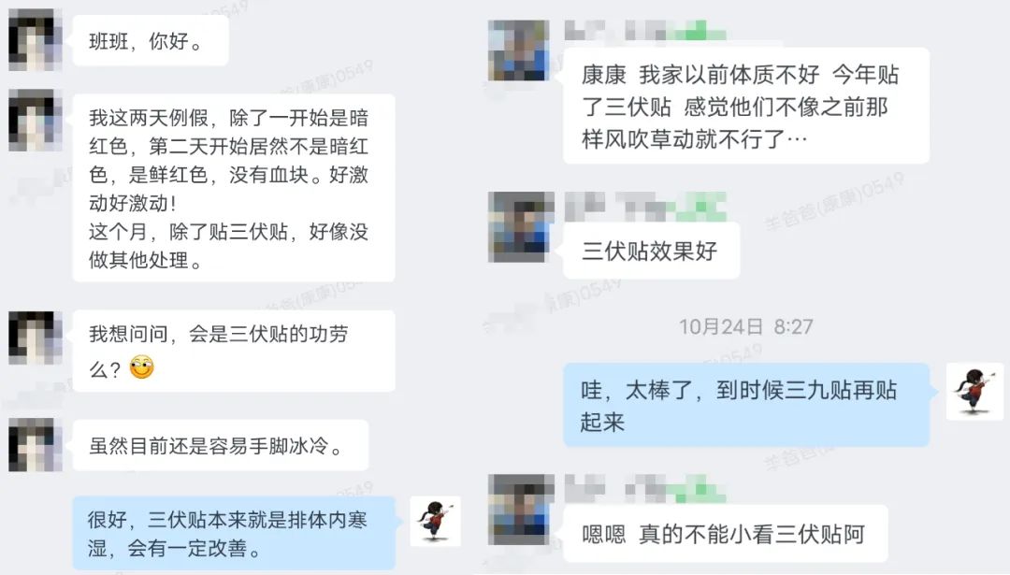Viewport: 1010px width, 575px height.
Task: Tap blue reply "到时候三九贴再贴起来"
Action: pos(746,405)
